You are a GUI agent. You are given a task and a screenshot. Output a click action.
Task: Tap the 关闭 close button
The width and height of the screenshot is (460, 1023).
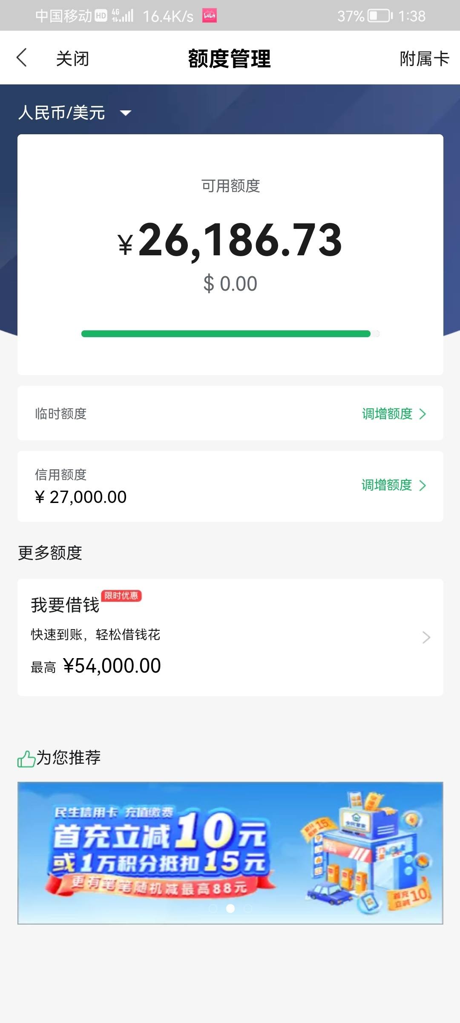pyautogui.click(x=72, y=59)
